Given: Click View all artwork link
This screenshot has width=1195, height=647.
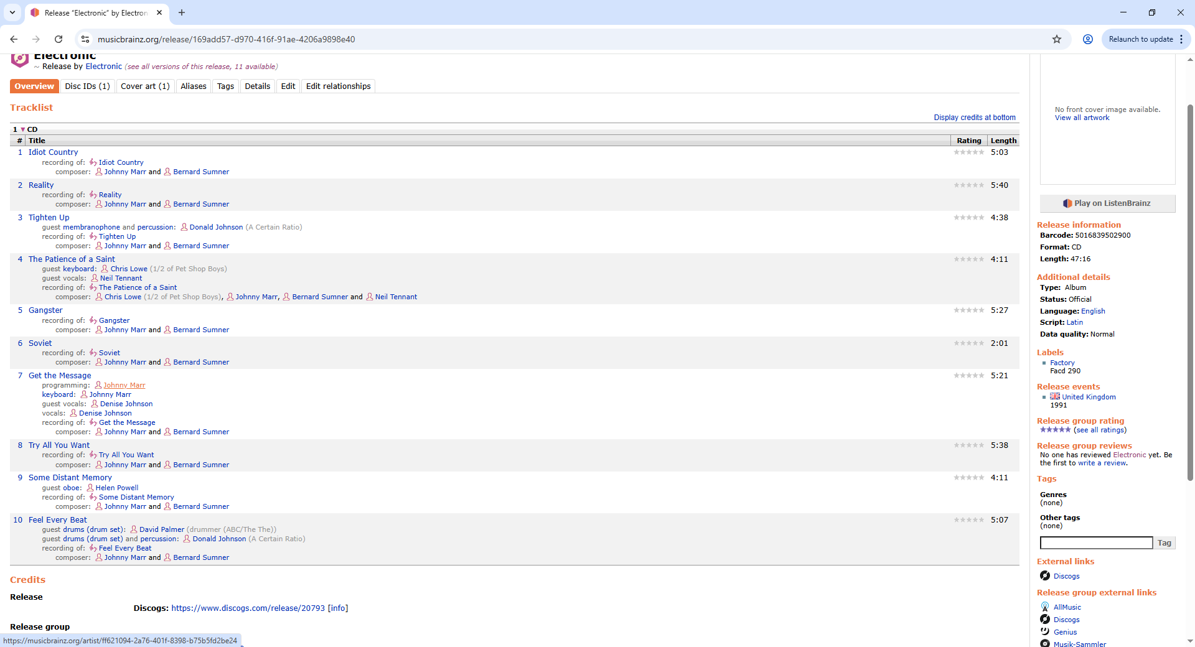Looking at the screenshot, I should click(1082, 118).
